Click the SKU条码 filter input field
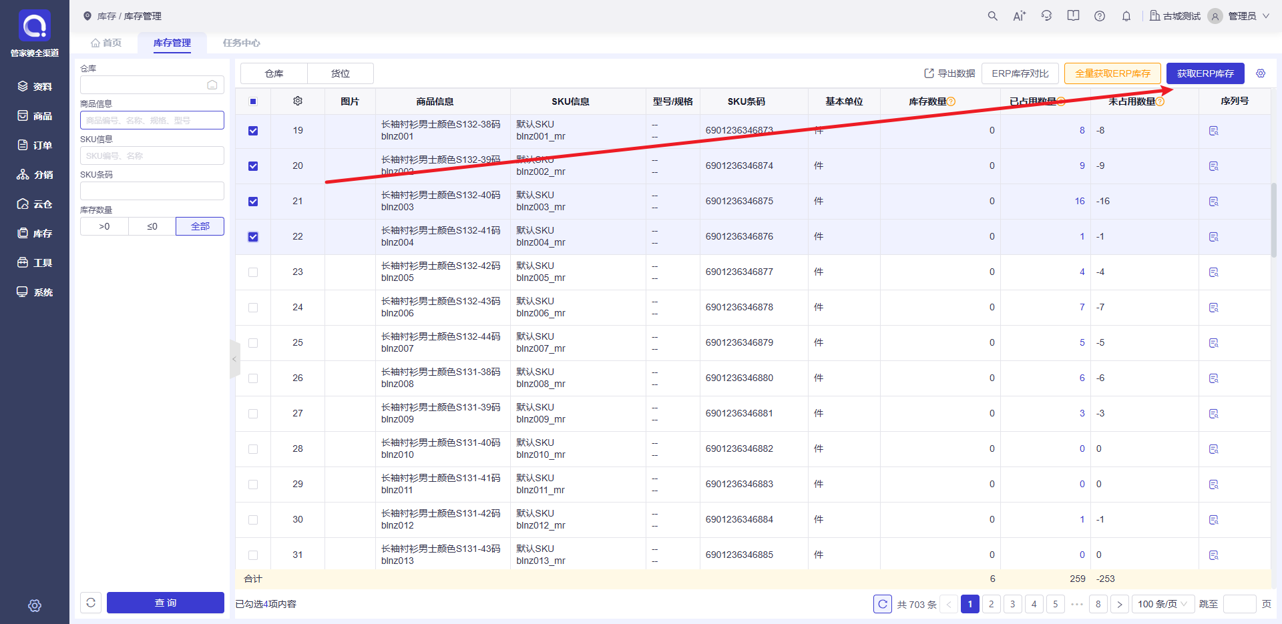The width and height of the screenshot is (1282, 624). click(152, 191)
